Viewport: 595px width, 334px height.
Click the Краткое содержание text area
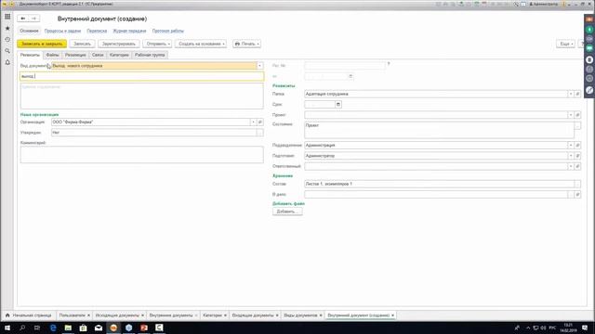[x=142, y=96]
